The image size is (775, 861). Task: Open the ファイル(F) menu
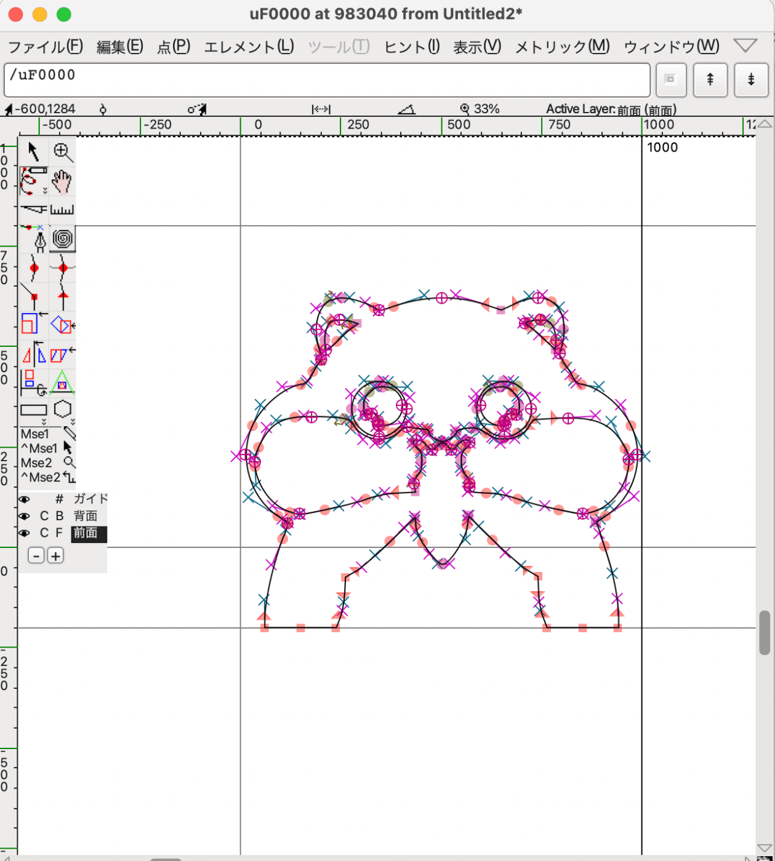45,47
